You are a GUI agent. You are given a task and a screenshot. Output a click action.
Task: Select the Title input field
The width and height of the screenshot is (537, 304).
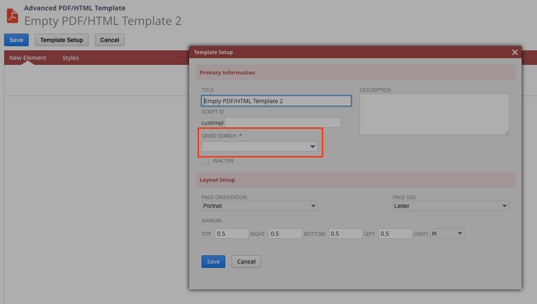pyautogui.click(x=276, y=101)
